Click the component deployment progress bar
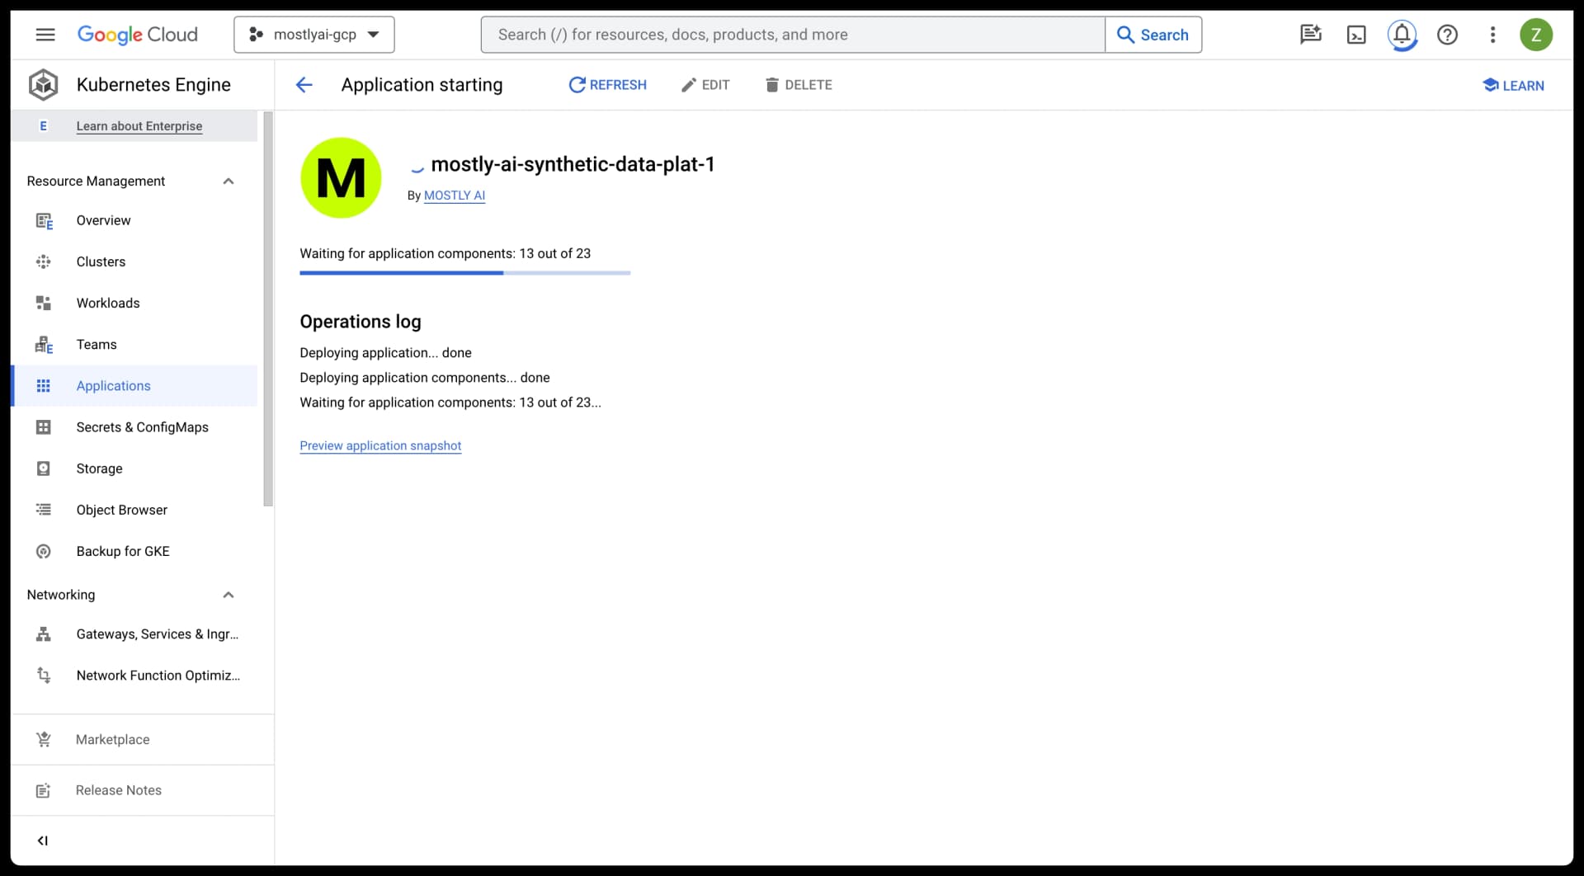 coord(464,272)
